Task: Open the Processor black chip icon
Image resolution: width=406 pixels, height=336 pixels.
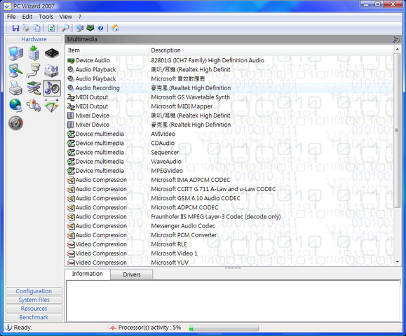Action: [51, 53]
